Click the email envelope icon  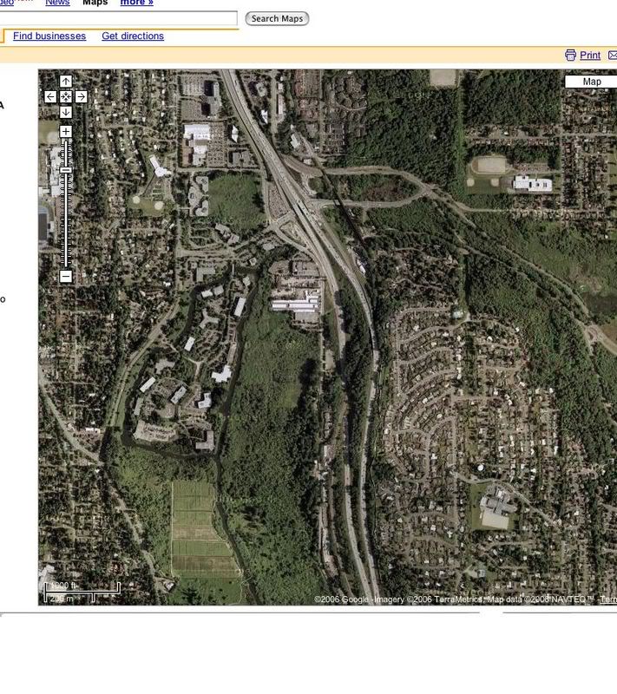[613, 56]
